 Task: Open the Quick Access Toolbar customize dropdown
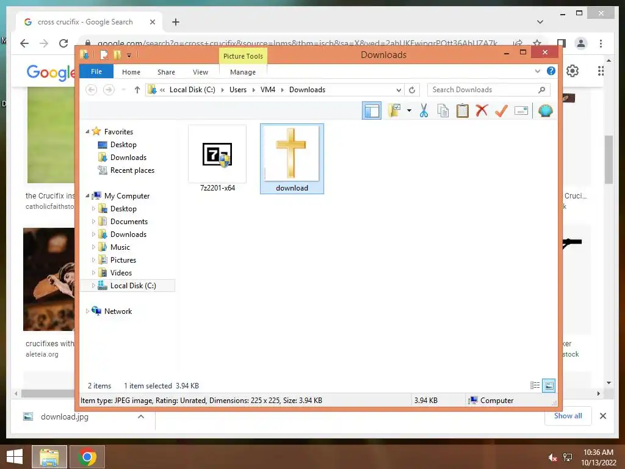coord(129,56)
